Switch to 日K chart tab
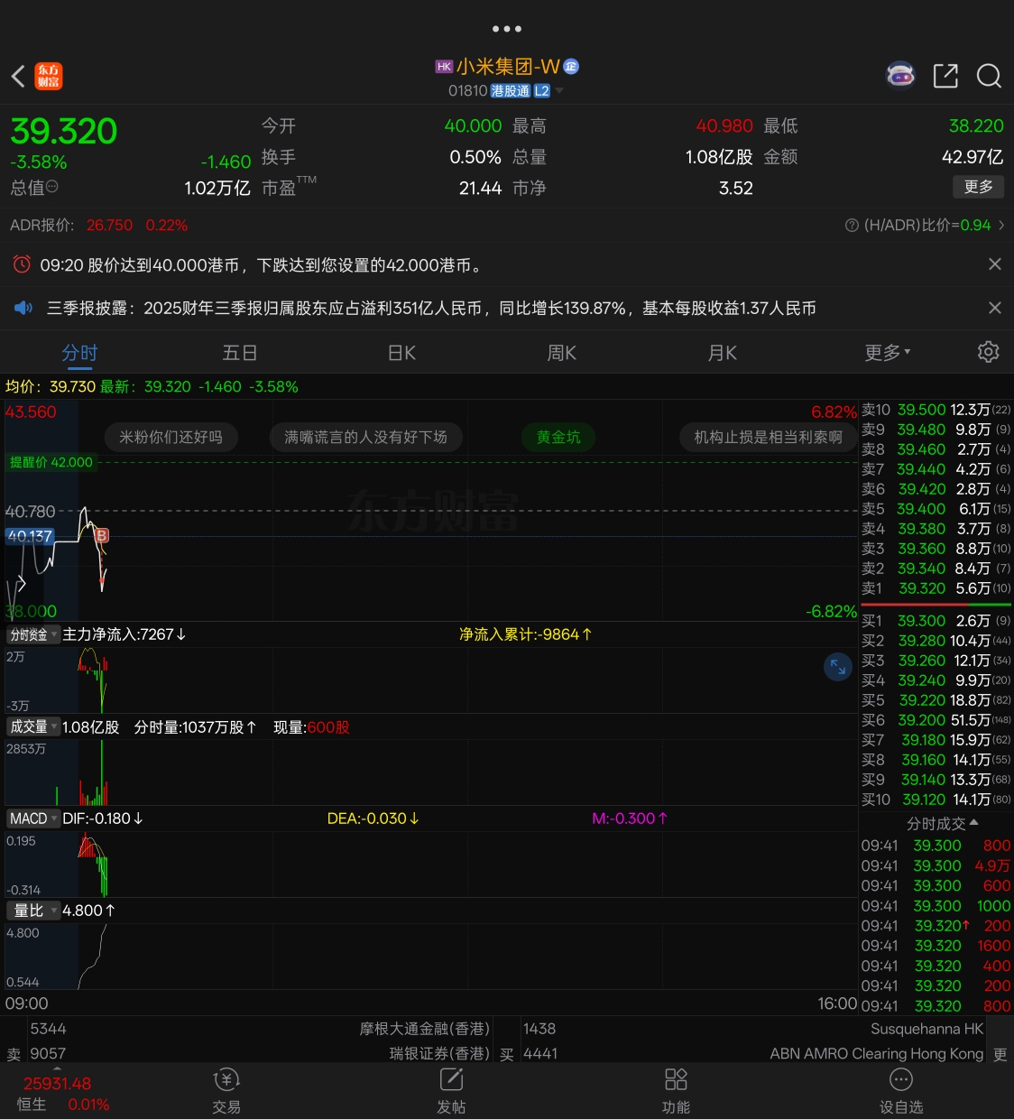Screen dimensions: 1014x1119 (x=401, y=353)
